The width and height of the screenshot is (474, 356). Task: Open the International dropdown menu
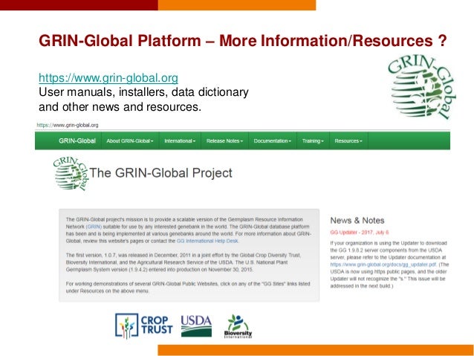180,140
